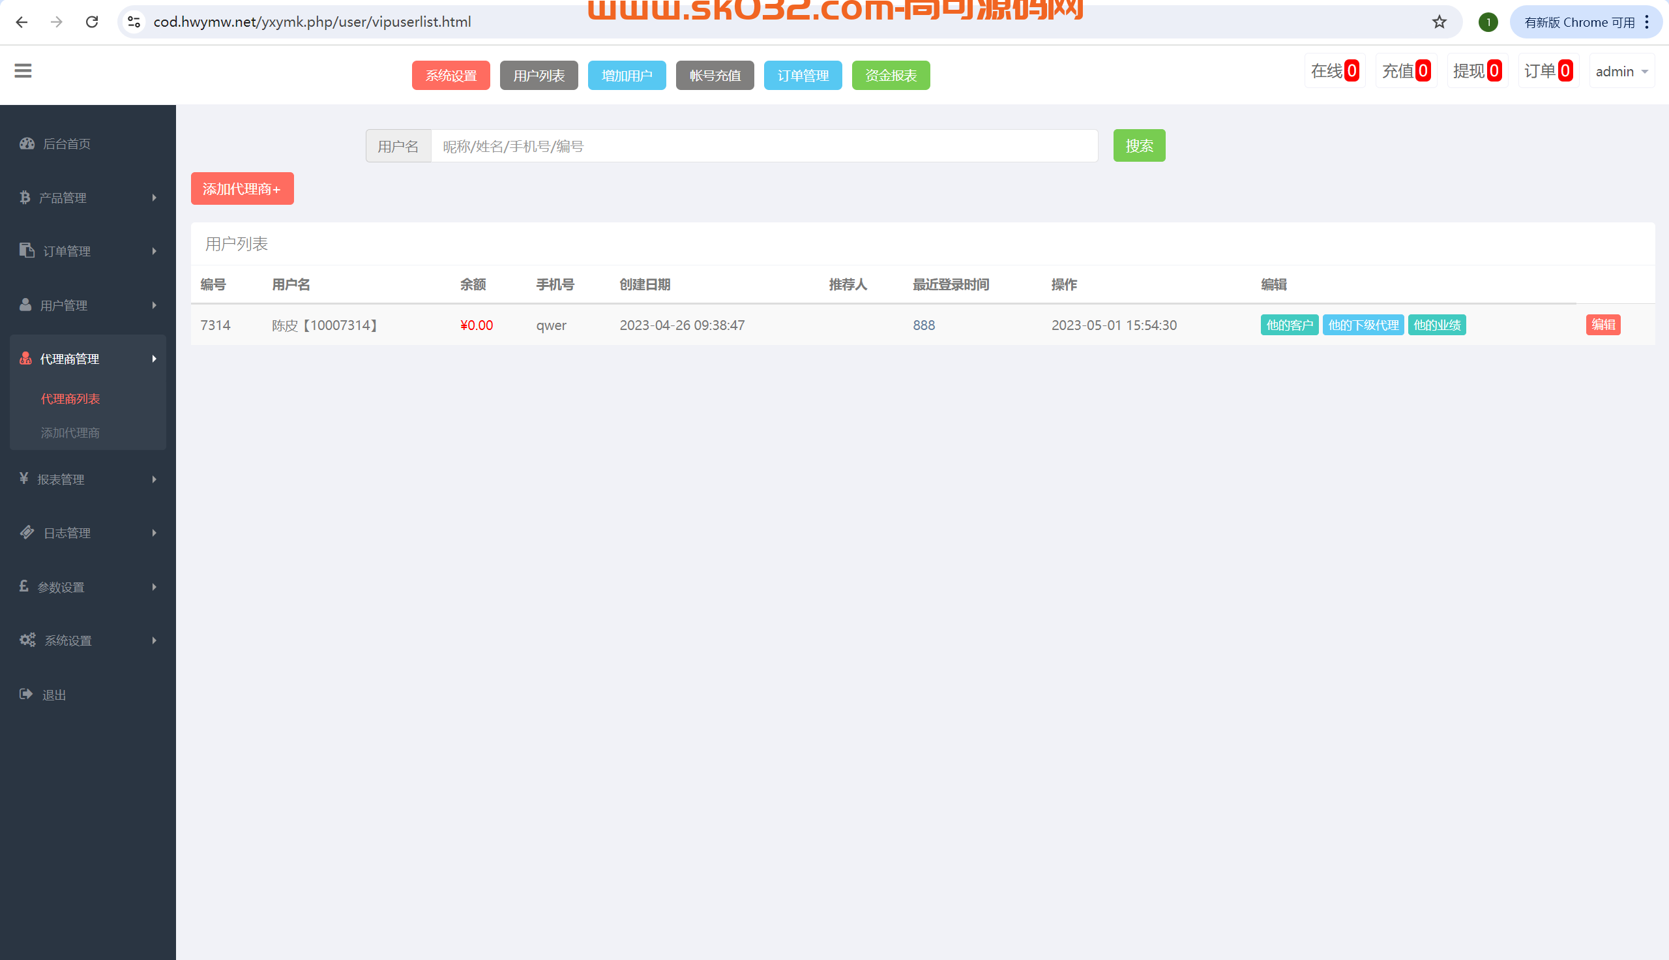Reload the page with refresh icon

[x=92, y=22]
